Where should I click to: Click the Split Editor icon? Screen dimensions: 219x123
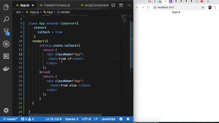[121, 5]
